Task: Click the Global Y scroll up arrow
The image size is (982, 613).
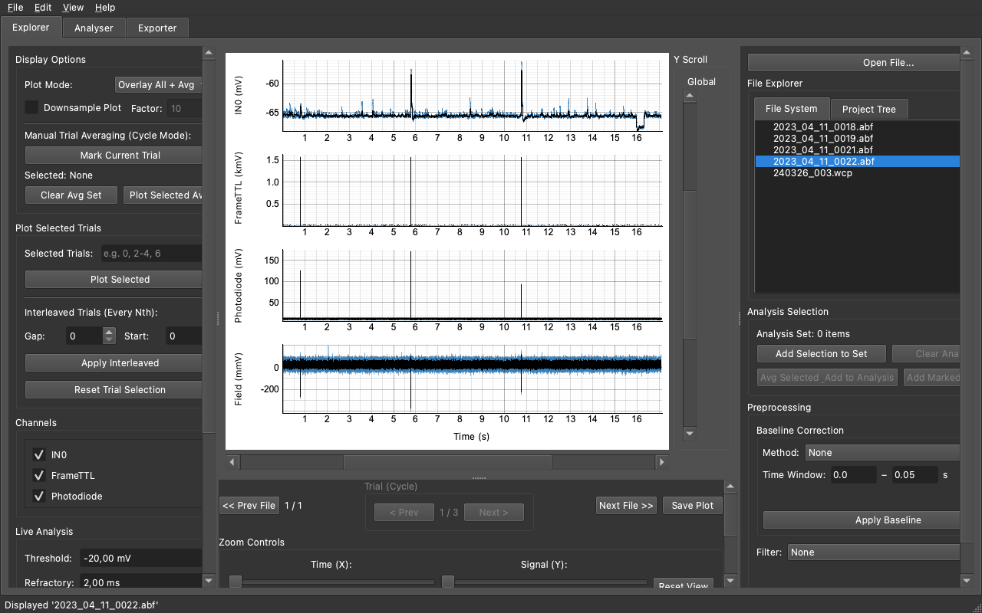Action: [x=689, y=96]
